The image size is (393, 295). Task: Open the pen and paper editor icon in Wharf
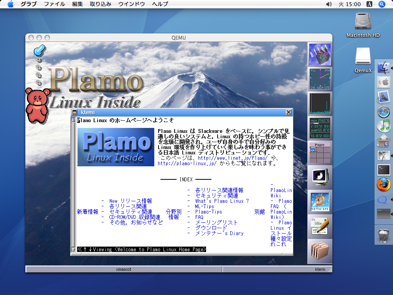click(320, 226)
